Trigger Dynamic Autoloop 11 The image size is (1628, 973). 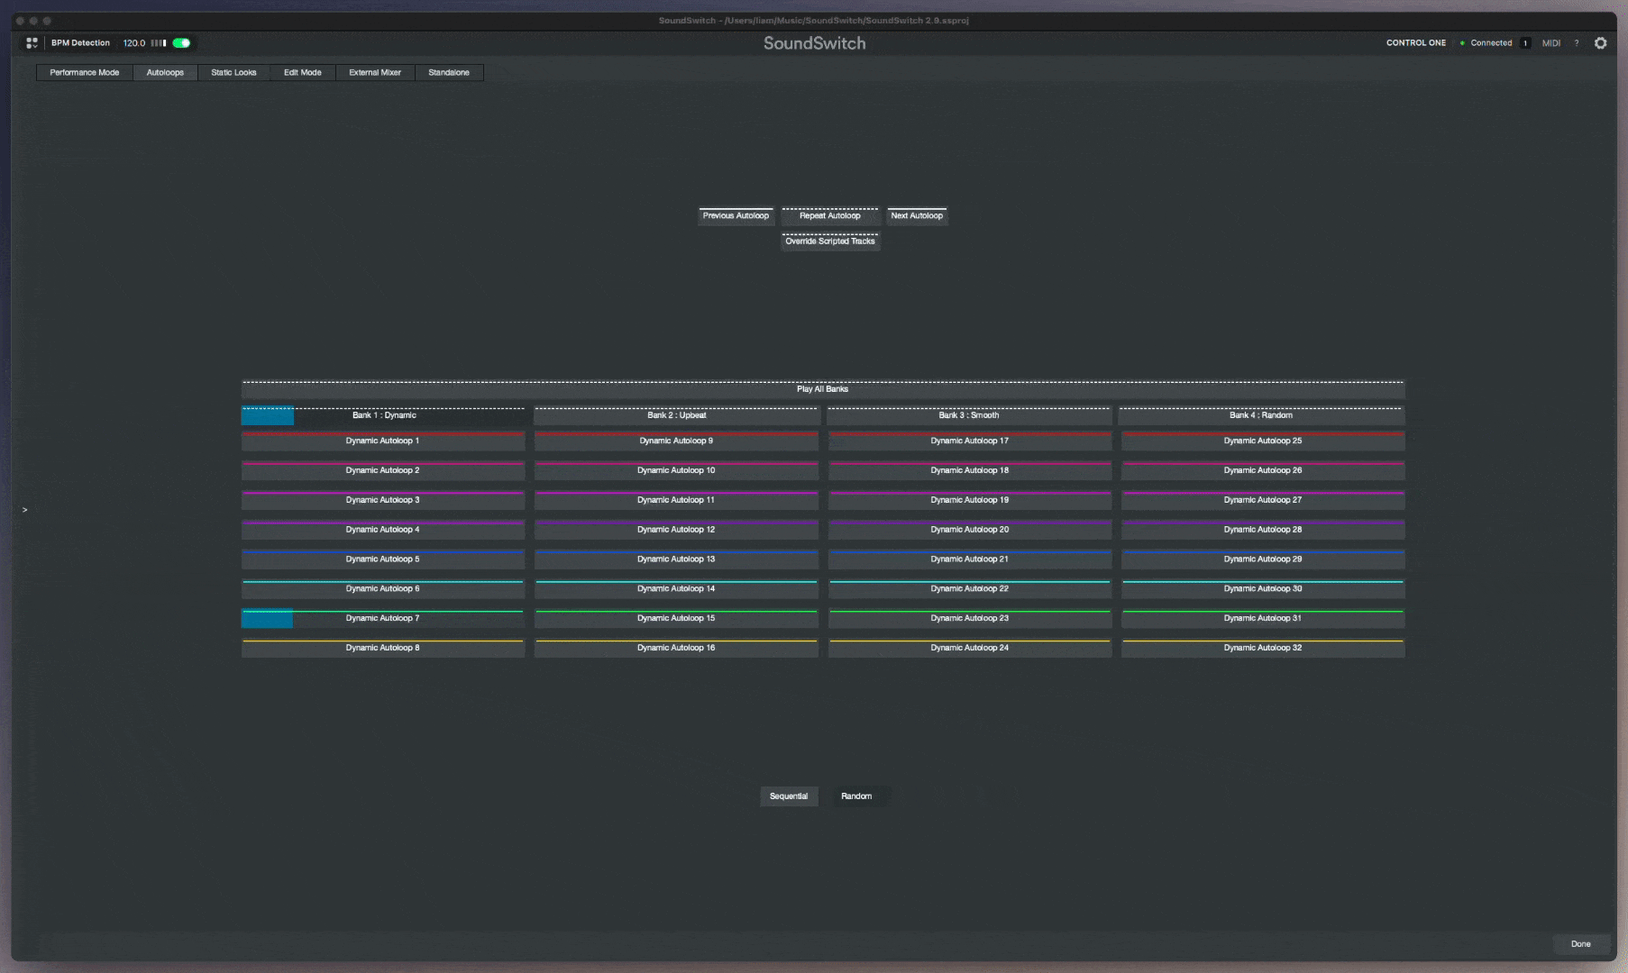pyautogui.click(x=676, y=500)
